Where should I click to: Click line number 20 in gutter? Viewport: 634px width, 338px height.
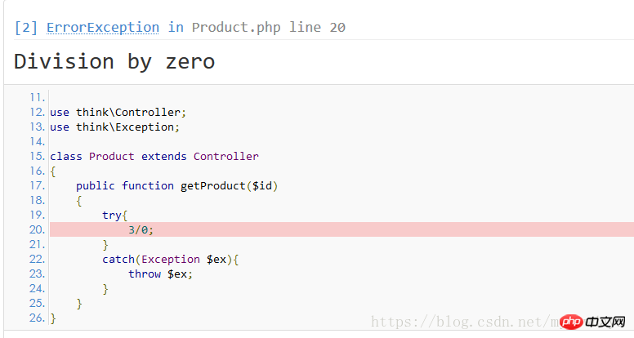click(x=37, y=229)
